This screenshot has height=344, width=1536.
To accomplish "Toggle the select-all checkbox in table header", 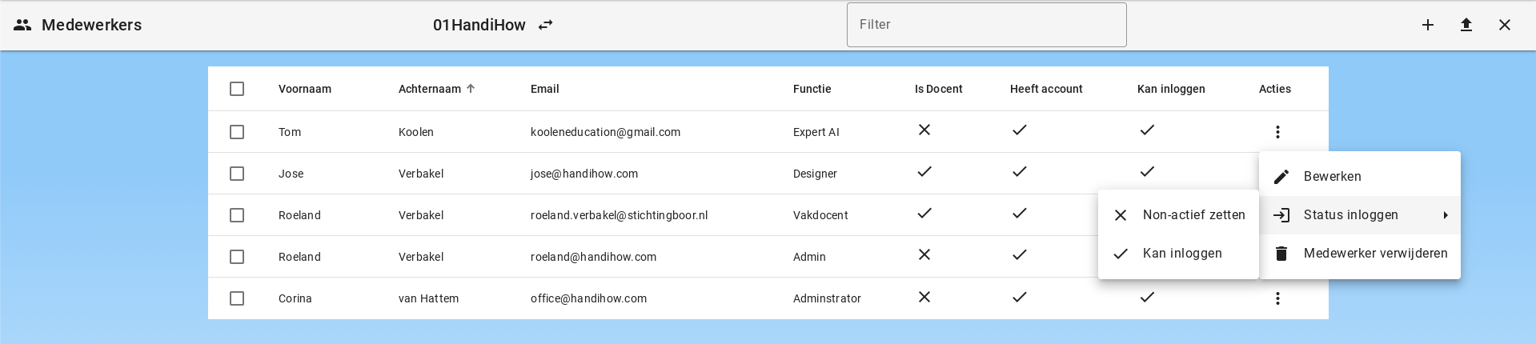I will click(x=237, y=89).
